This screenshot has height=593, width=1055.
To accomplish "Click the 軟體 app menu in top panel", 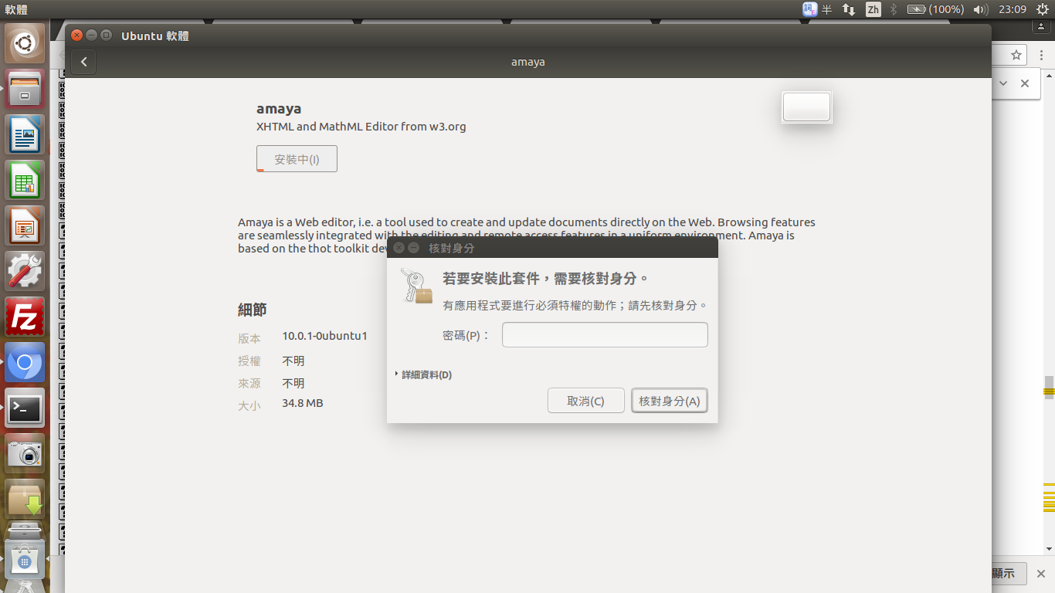I will point(16,9).
